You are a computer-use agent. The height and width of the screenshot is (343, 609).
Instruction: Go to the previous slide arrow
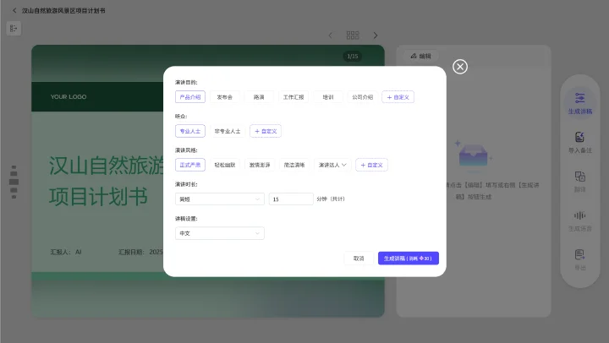(x=330, y=35)
